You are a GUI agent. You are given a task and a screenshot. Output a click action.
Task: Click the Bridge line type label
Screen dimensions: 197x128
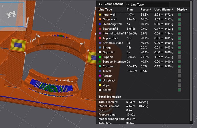click(x=107, y=48)
